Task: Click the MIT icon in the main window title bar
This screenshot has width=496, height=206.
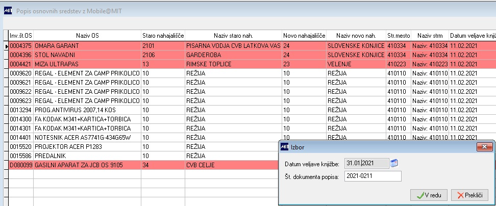Action: (x=8, y=11)
